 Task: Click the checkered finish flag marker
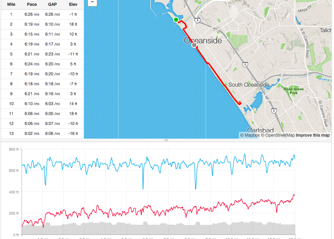[x=194, y=45]
